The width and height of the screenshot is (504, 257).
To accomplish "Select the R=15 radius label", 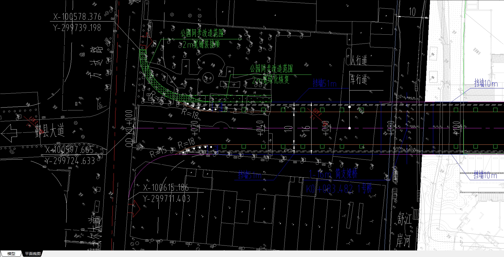I will (x=158, y=152).
